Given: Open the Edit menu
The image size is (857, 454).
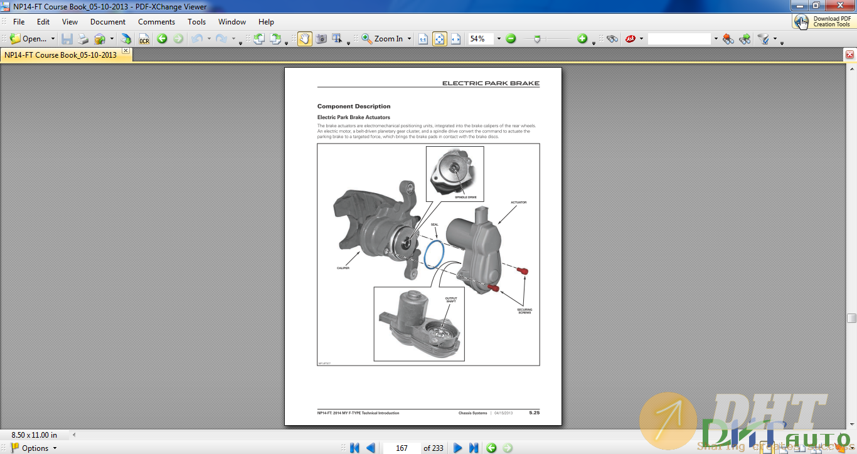Looking at the screenshot, I should coord(43,21).
